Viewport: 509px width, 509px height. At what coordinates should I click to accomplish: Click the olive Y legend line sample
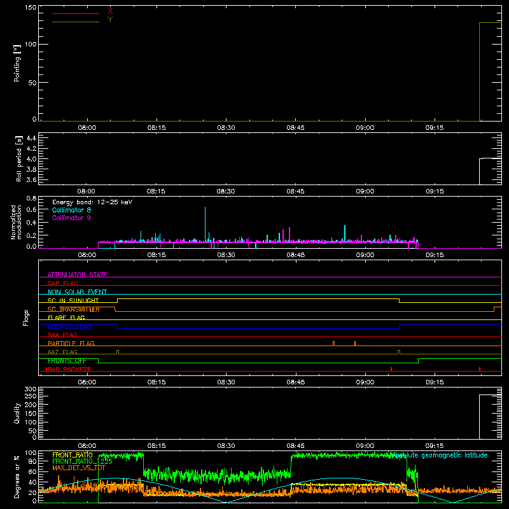[x=76, y=22]
